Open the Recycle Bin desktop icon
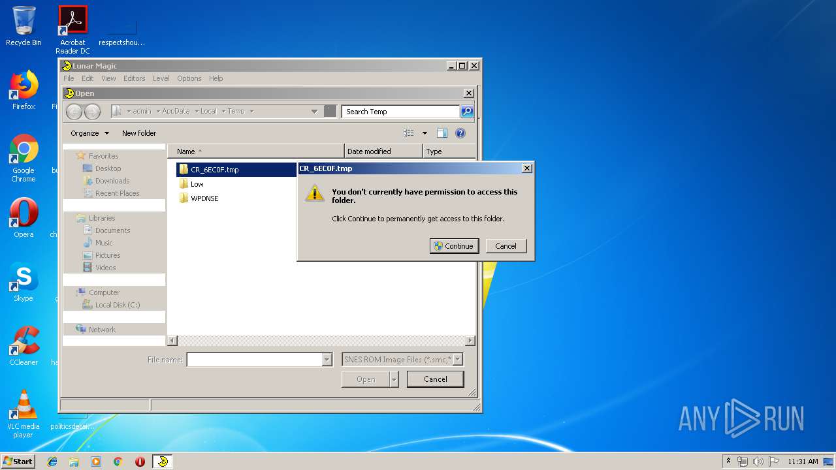 coord(24,26)
